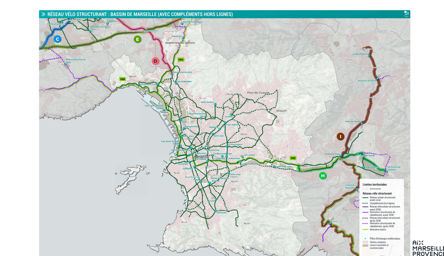Click the 'La Bourbonne' label

[x=372, y=167]
